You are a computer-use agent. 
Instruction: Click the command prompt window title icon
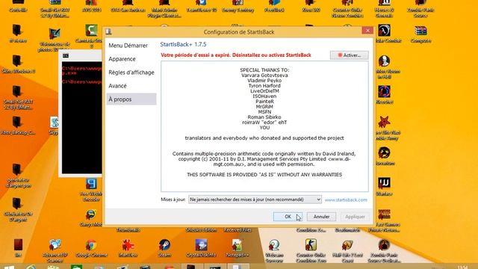[x=66, y=55]
